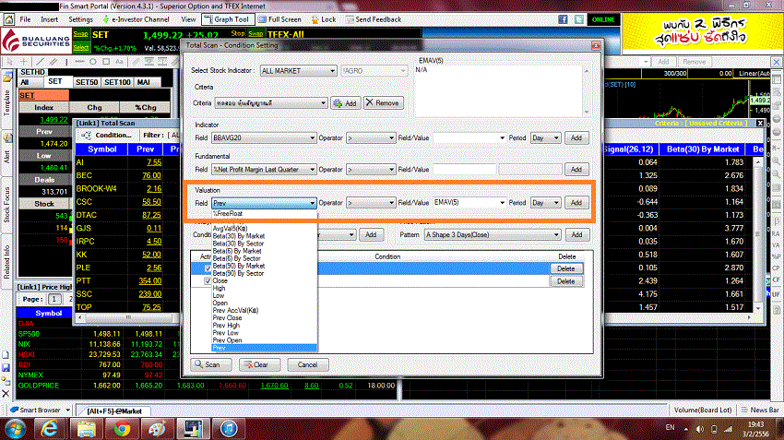Click Cancel in Condition Setting dialog
The height and width of the screenshot is (440, 784).
click(x=307, y=364)
